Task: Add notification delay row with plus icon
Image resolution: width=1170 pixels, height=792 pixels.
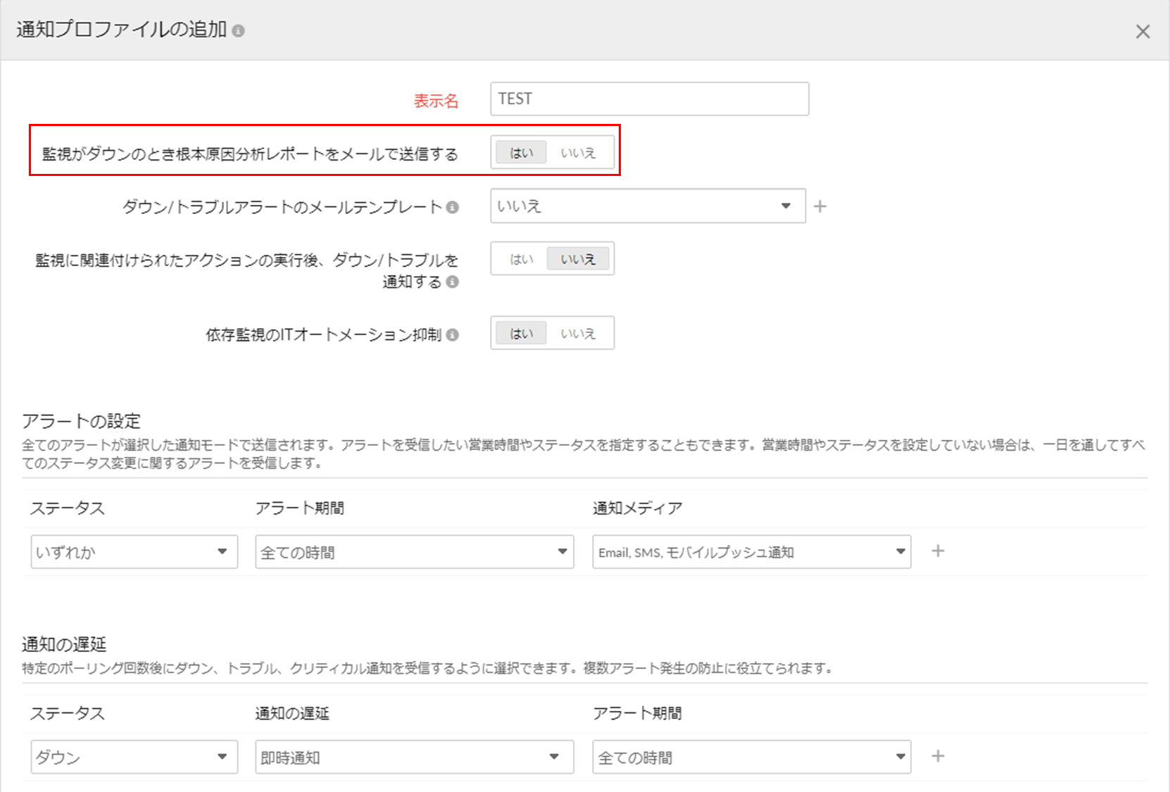Action: (938, 756)
